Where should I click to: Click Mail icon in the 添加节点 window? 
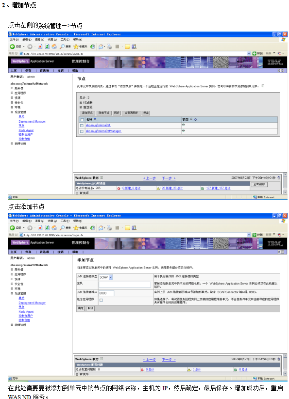101,228
